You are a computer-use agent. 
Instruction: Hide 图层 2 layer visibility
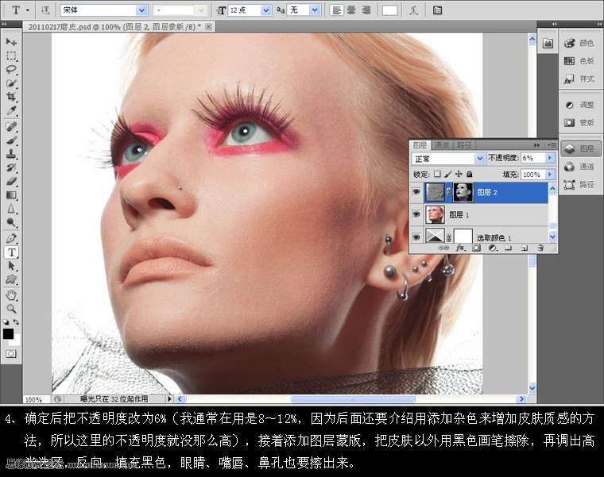pyautogui.click(x=416, y=191)
